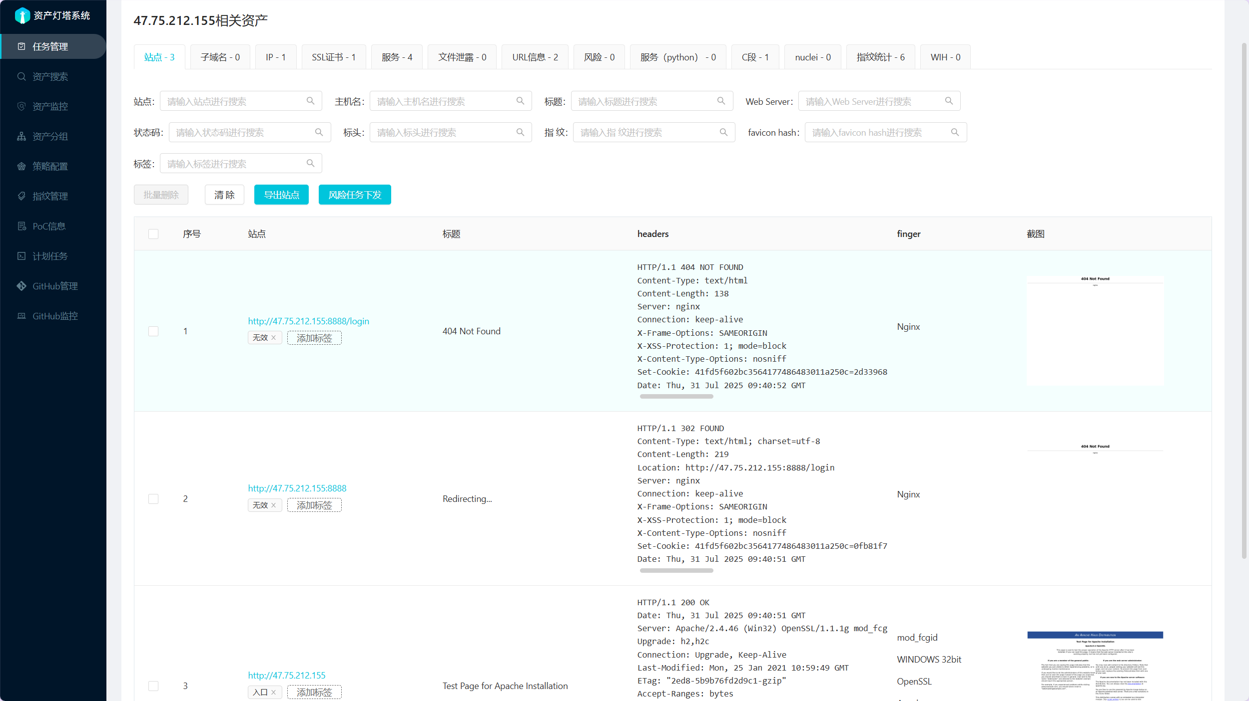Screen dimensions: 1249x701
Task: Switch to the 指纹统计 - 6 tab
Action: coord(880,57)
